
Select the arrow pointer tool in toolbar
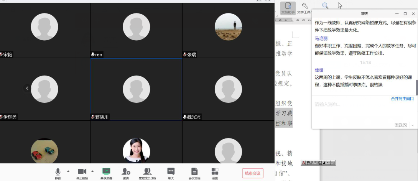click(340, 5)
